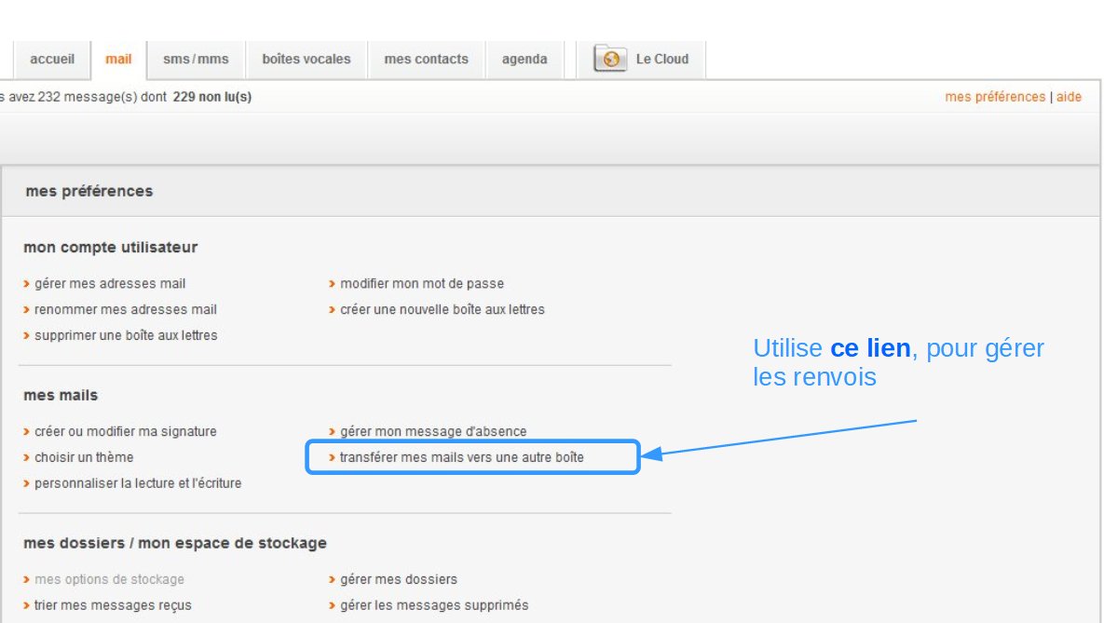
Task: Open the Le Cloud tab
Action: click(641, 59)
